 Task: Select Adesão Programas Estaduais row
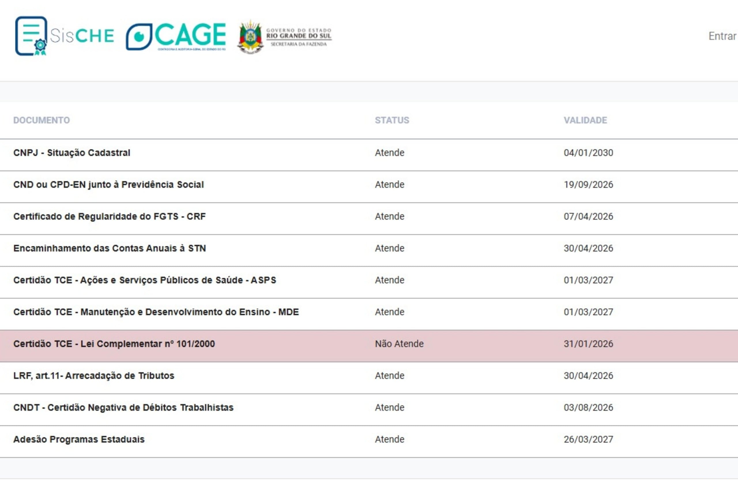pyautogui.click(x=79, y=439)
